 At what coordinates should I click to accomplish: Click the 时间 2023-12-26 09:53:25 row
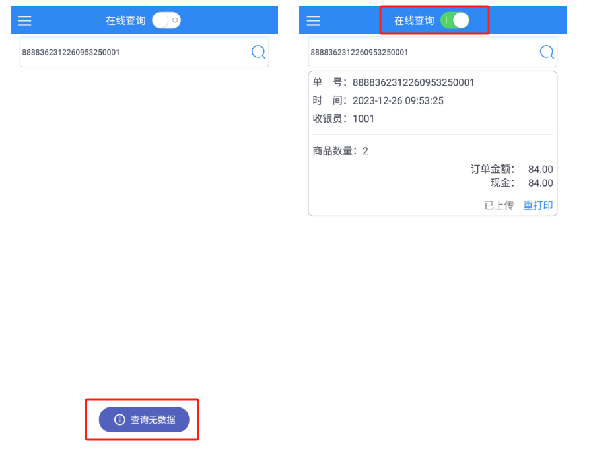coord(378,100)
